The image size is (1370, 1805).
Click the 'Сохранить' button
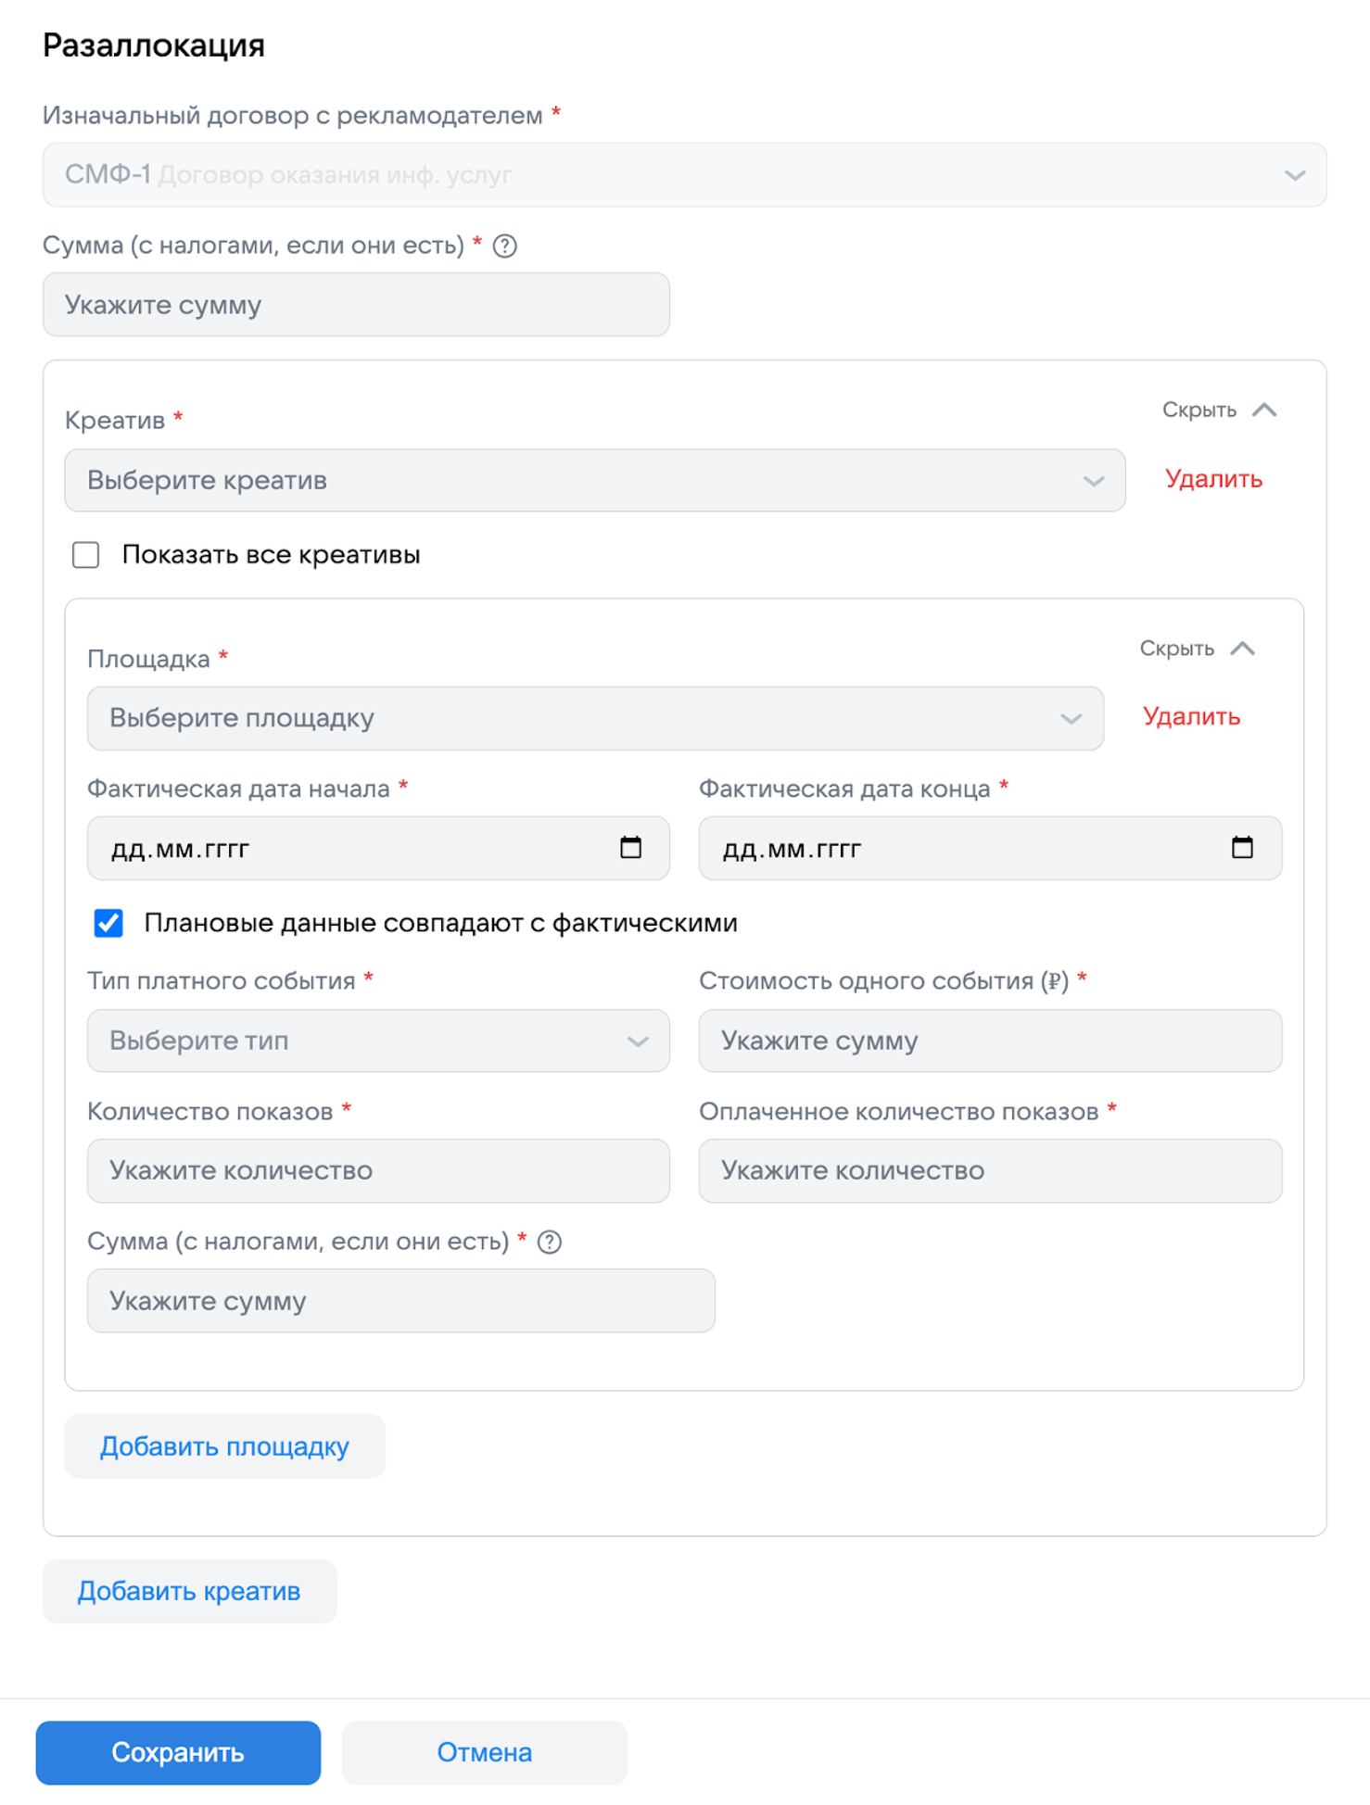(178, 1752)
